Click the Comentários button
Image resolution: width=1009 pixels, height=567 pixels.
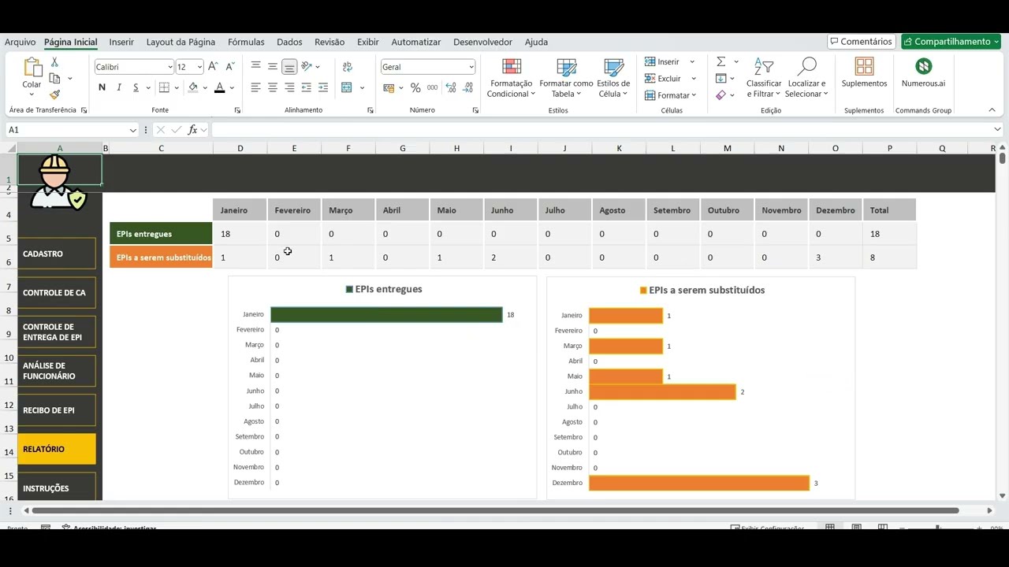861,42
